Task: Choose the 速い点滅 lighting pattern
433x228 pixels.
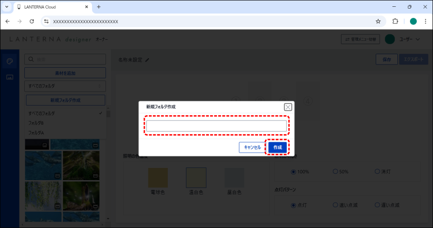Action: pyautogui.click(x=335, y=205)
